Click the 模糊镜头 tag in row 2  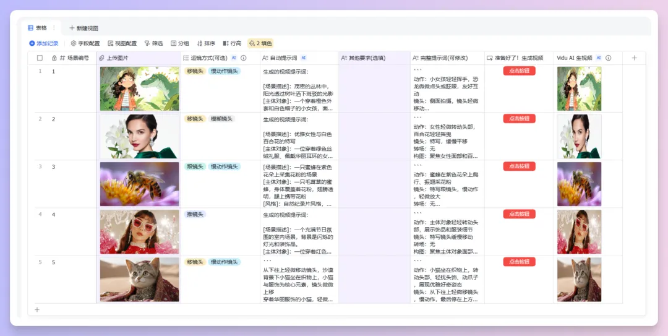222,119
